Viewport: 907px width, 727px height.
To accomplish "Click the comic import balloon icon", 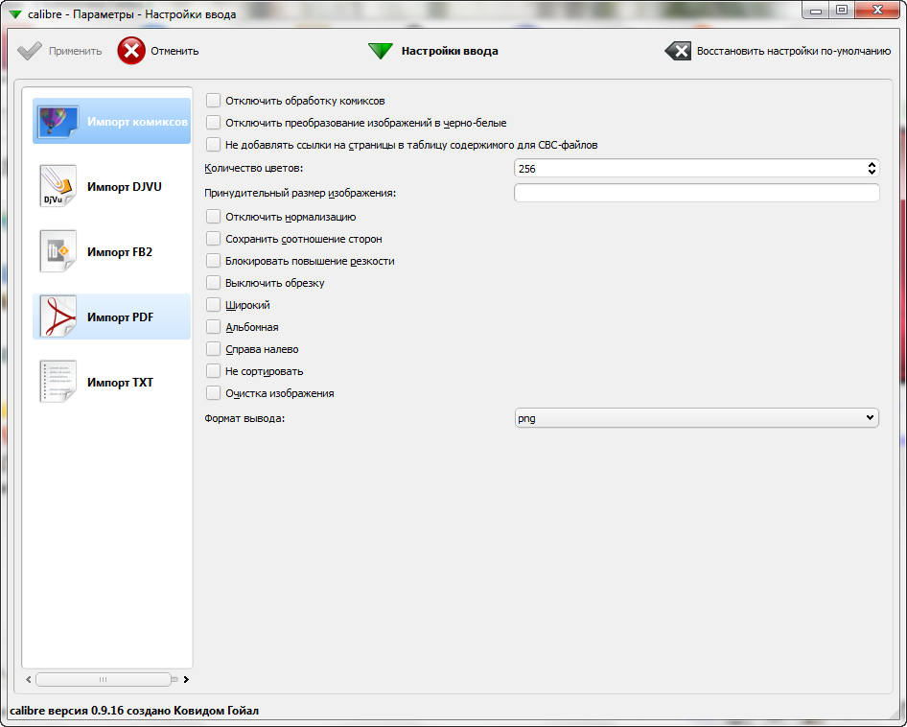I will pos(58,122).
